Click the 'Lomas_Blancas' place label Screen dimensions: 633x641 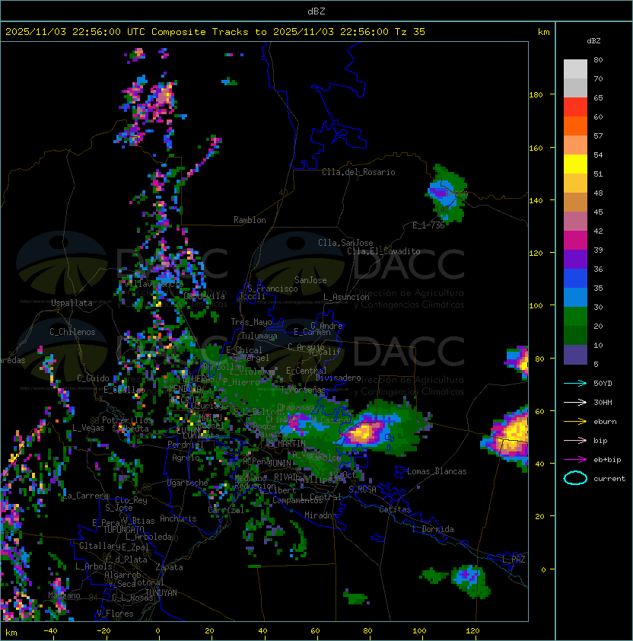[437, 471]
